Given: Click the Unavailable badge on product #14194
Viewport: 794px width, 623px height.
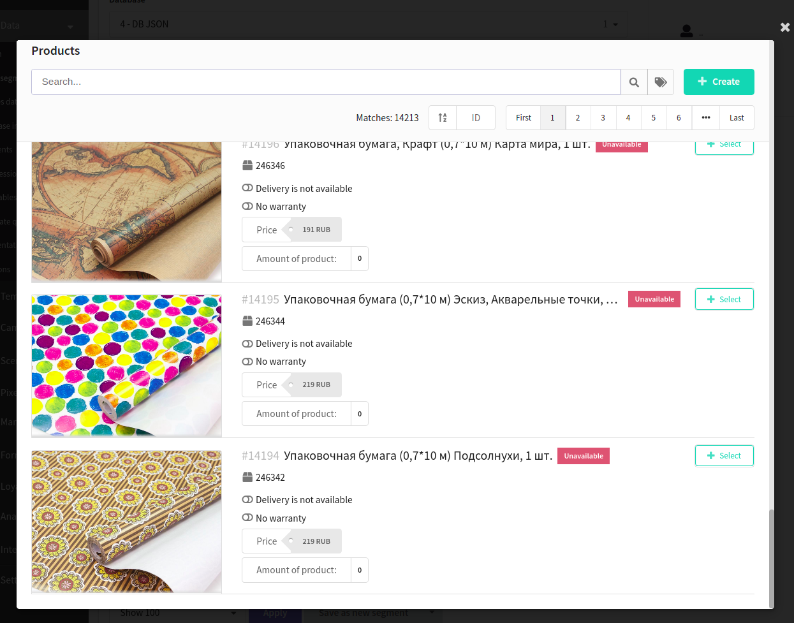Looking at the screenshot, I should [584, 456].
